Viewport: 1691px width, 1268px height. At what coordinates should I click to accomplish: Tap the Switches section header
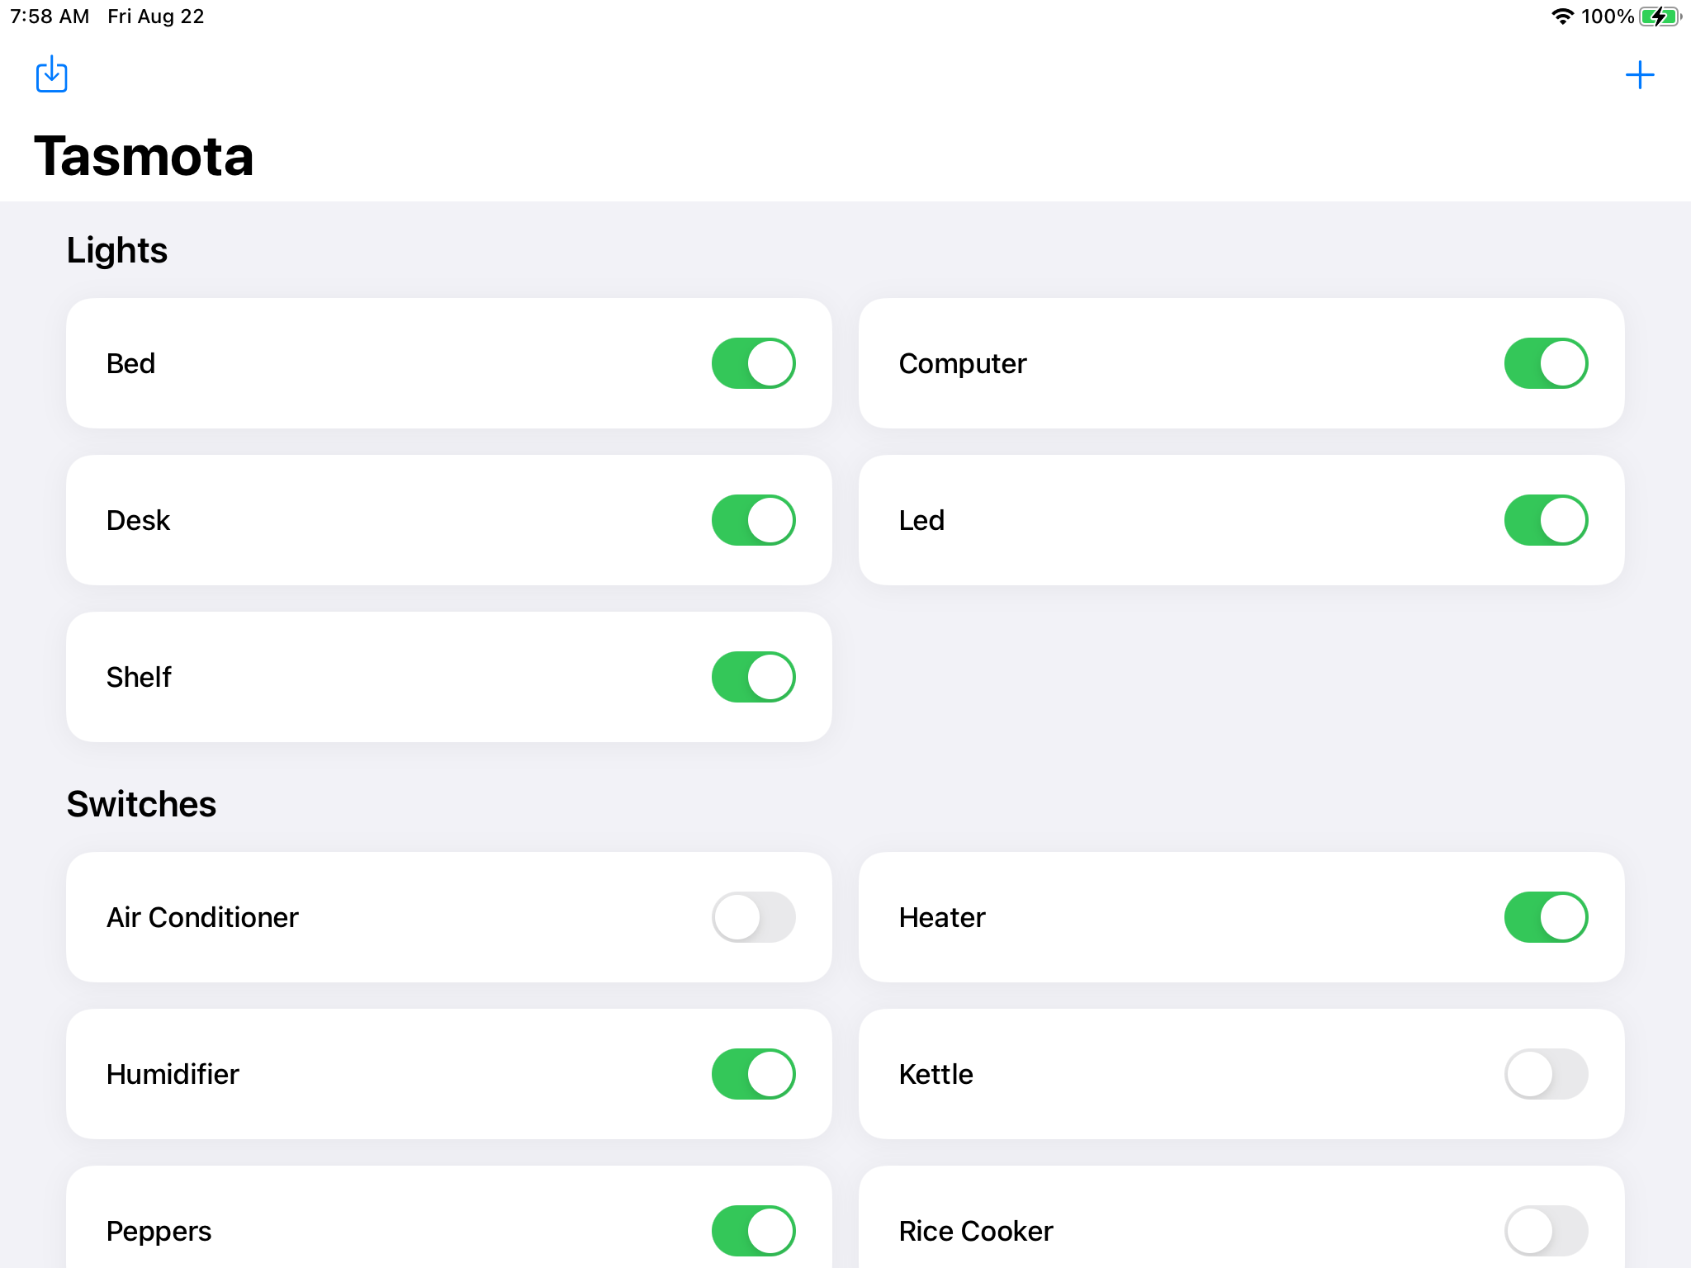point(141,804)
